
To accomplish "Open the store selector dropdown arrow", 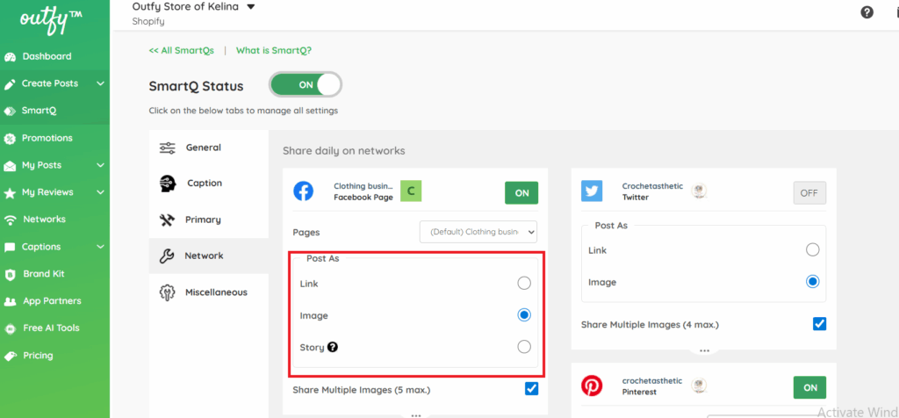I will (x=251, y=7).
